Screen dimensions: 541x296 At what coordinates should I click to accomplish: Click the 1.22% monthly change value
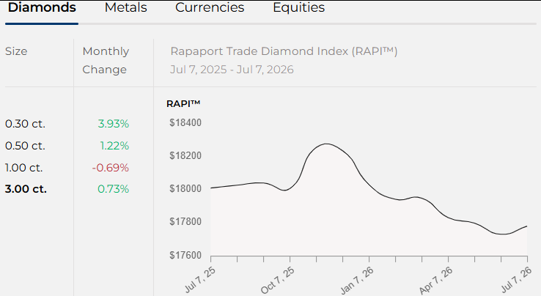click(x=114, y=146)
